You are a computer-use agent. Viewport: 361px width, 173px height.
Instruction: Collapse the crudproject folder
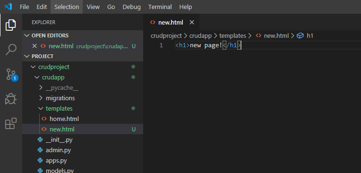(33, 67)
